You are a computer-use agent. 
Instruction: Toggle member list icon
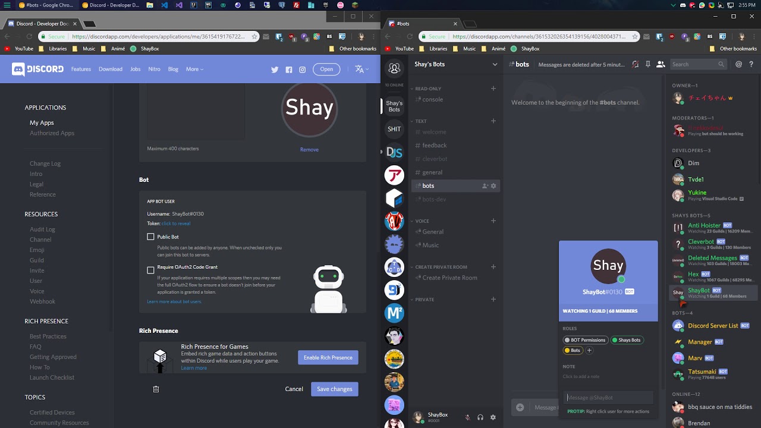[x=661, y=64]
